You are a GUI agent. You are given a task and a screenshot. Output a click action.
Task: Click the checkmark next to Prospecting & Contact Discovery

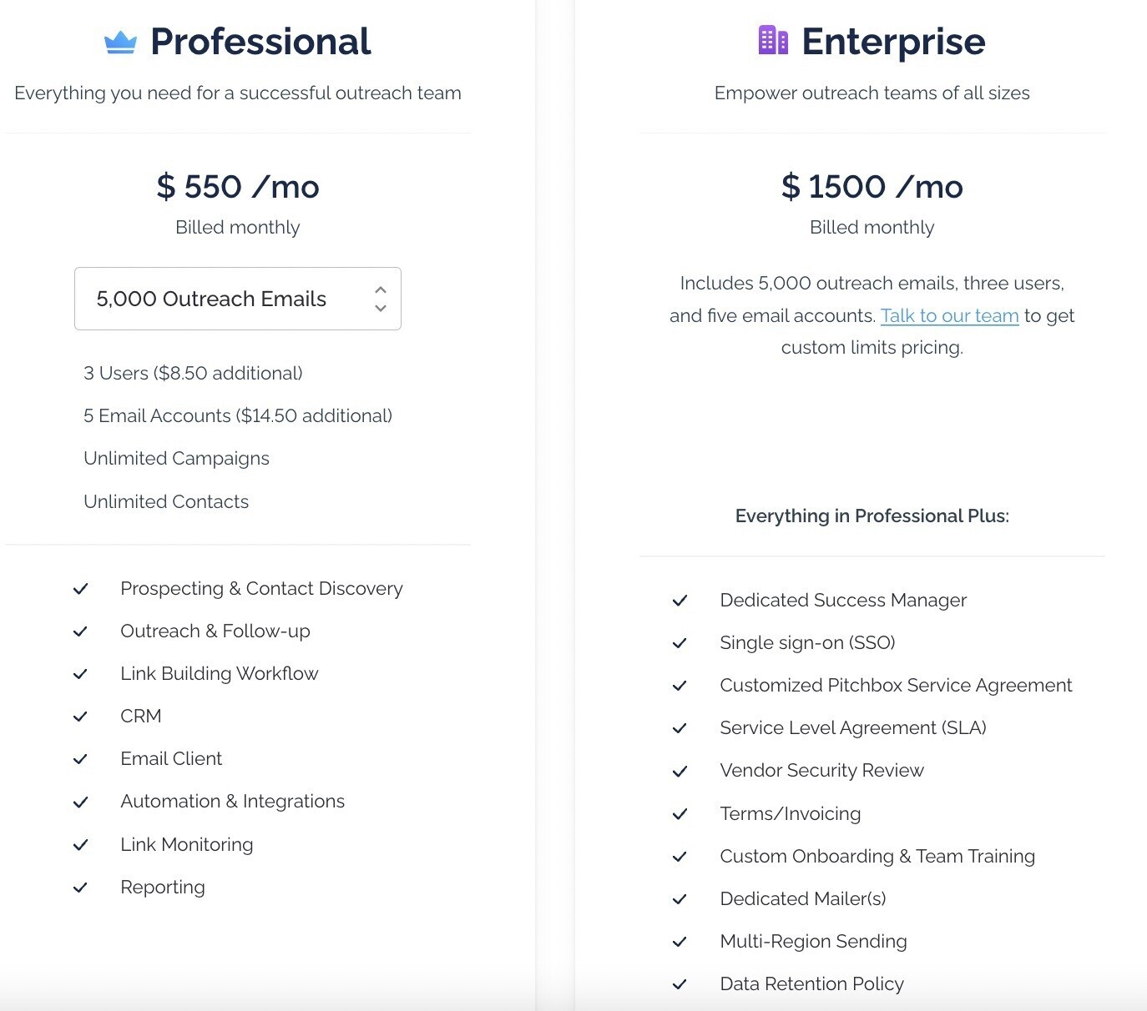[81, 588]
